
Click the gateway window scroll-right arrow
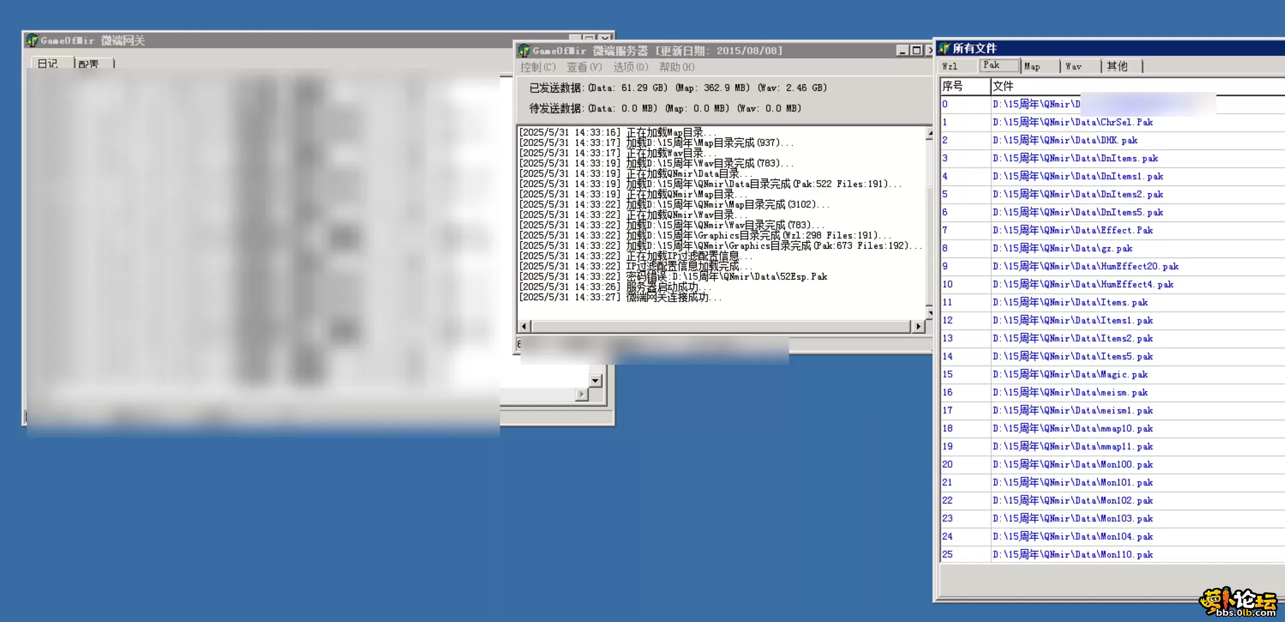[x=582, y=394]
